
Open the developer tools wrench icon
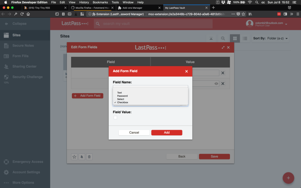16,14
